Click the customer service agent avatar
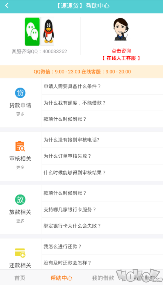 click(121, 29)
